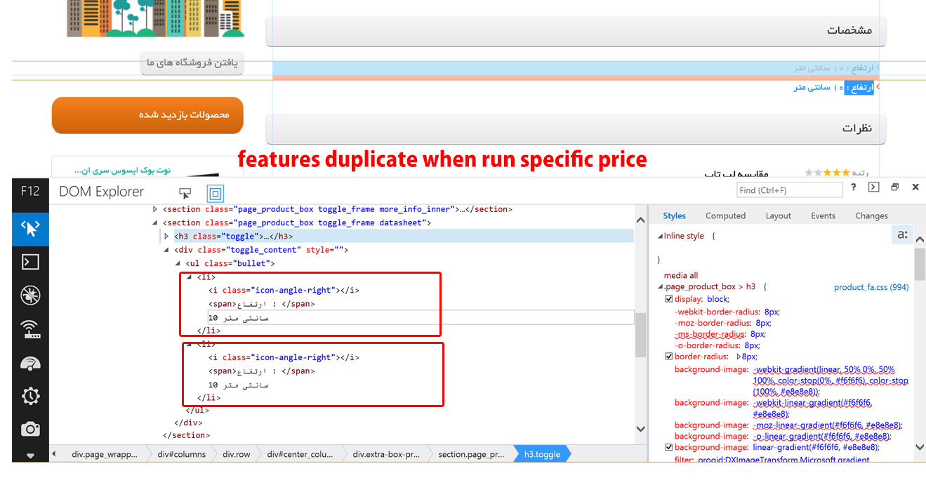Screen dimensions: 926x485
Task: Toggle the specifications section header on page
Action: pyautogui.click(x=576, y=31)
